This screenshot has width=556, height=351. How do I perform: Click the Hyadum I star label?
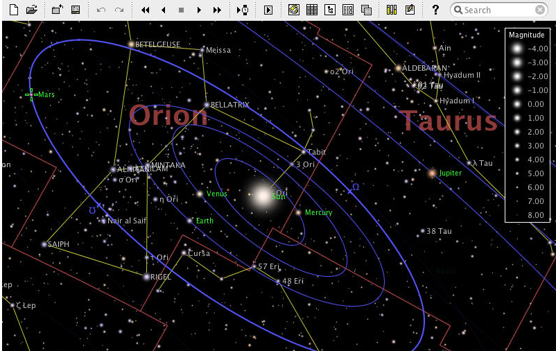[457, 101]
